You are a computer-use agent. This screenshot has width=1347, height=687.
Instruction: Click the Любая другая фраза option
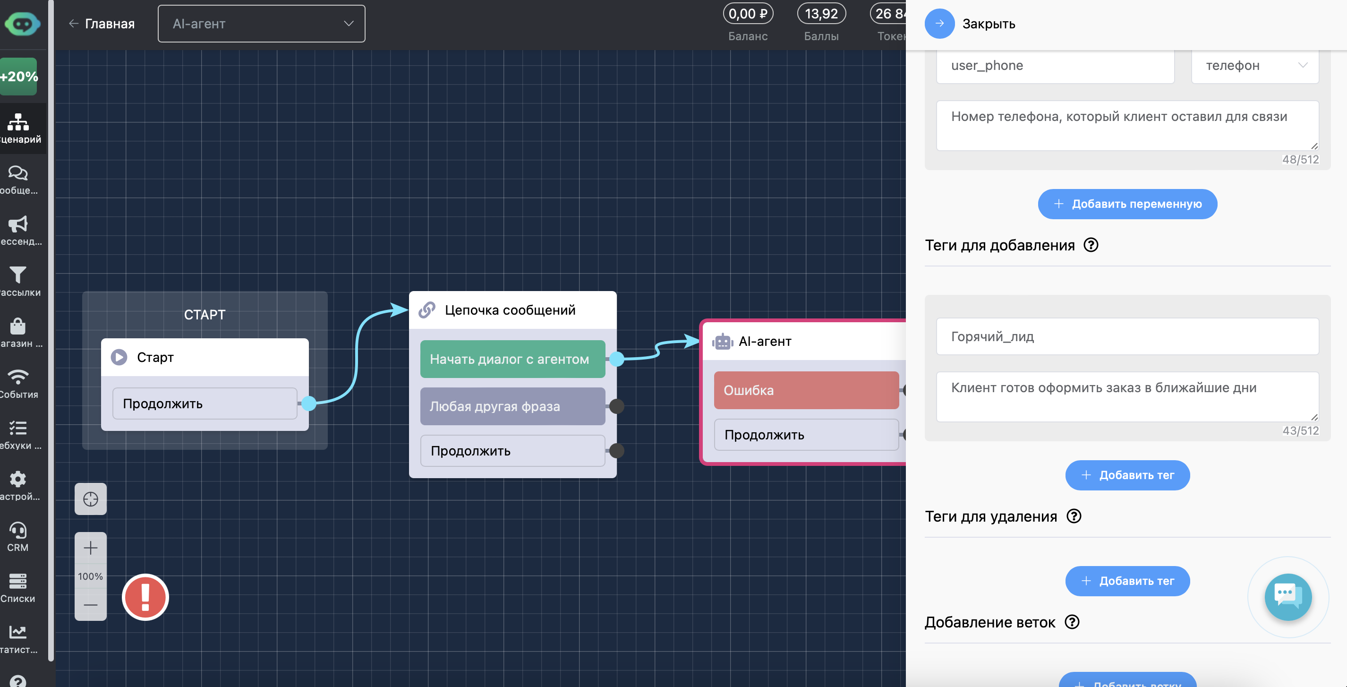click(512, 406)
